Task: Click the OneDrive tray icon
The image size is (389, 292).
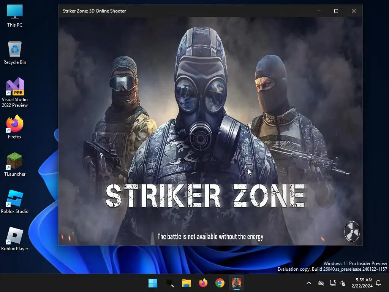Action: click(x=321, y=283)
